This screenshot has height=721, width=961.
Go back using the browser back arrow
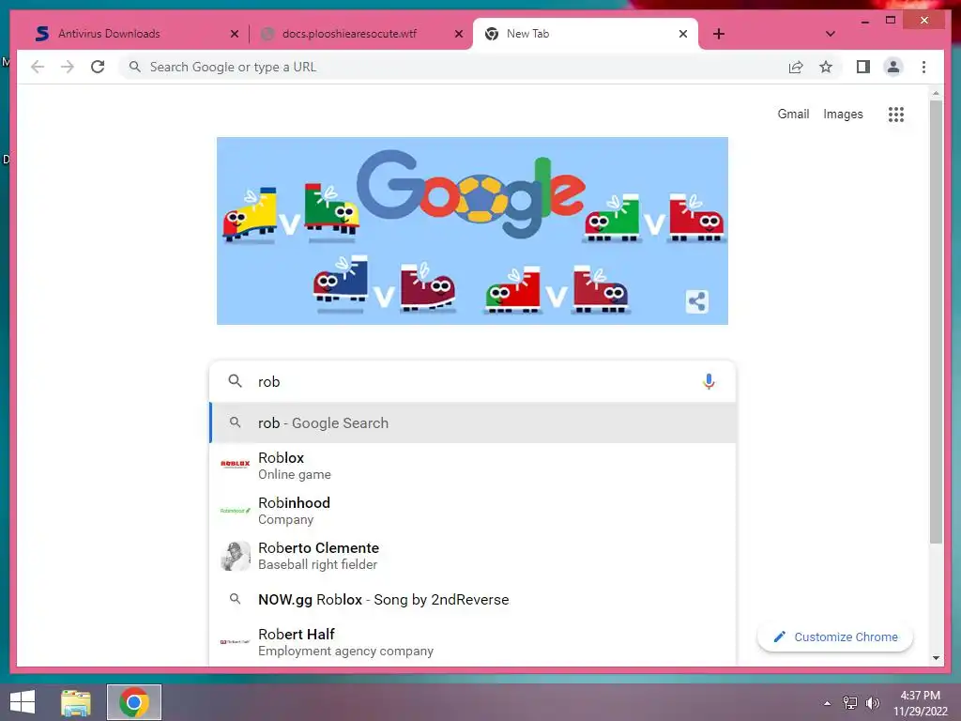tap(38, 67)
